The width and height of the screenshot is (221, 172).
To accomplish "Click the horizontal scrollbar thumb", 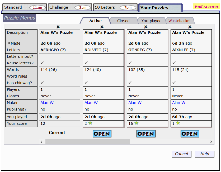I will [x=87, y=142].
